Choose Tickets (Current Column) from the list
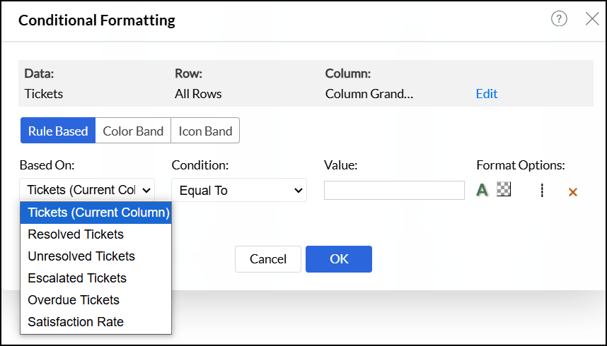Screen dimensions: 607x346 point(98,213)
